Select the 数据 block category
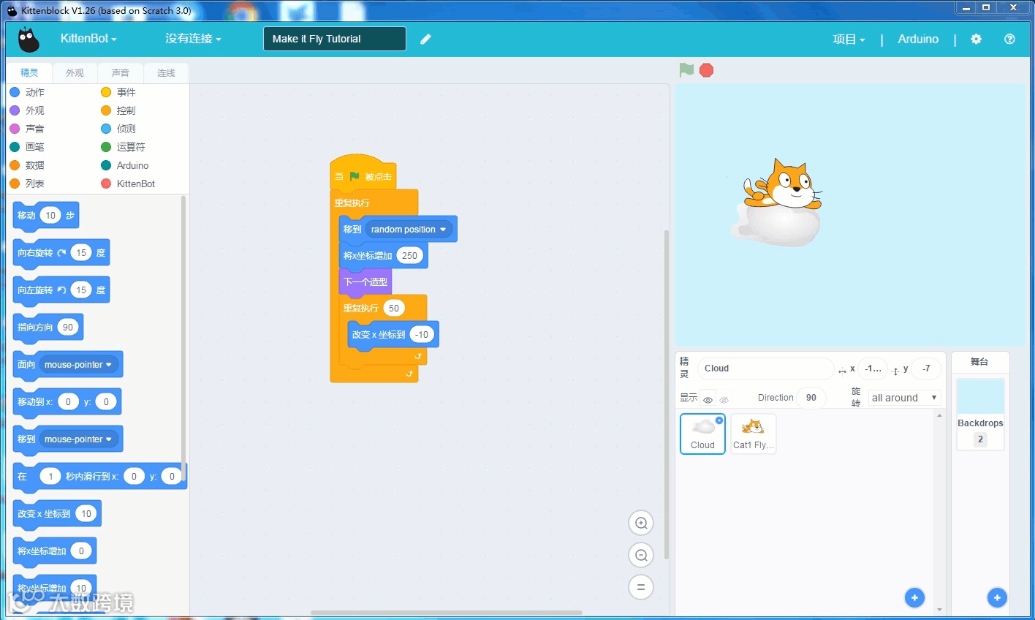This screenshot has width=1035, height=620. (x=27, y=165)
